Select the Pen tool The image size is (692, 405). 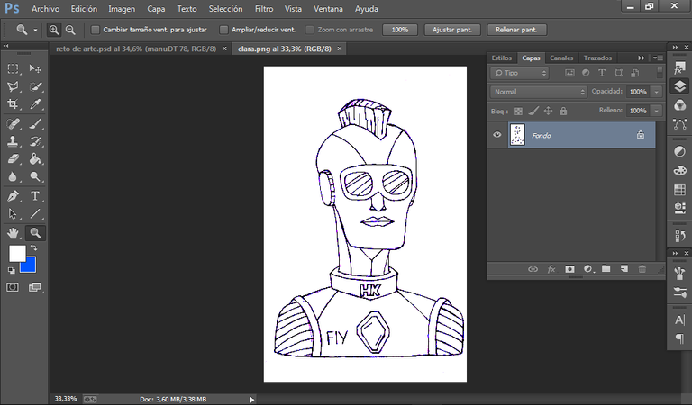tap(13, 196)
